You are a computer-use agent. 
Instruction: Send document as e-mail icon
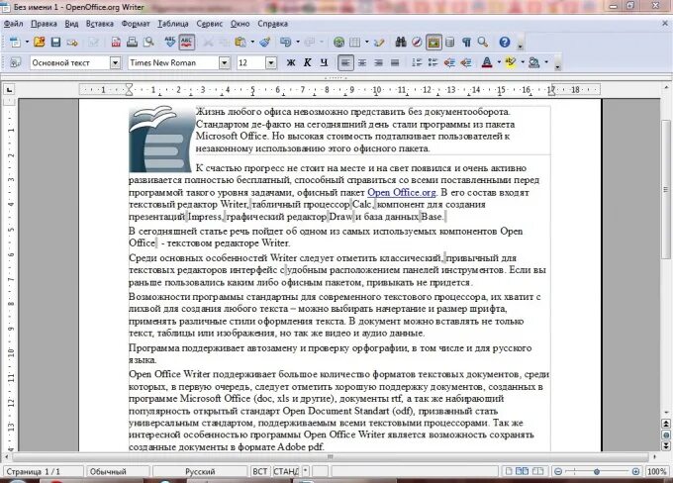tap(72, 43)
